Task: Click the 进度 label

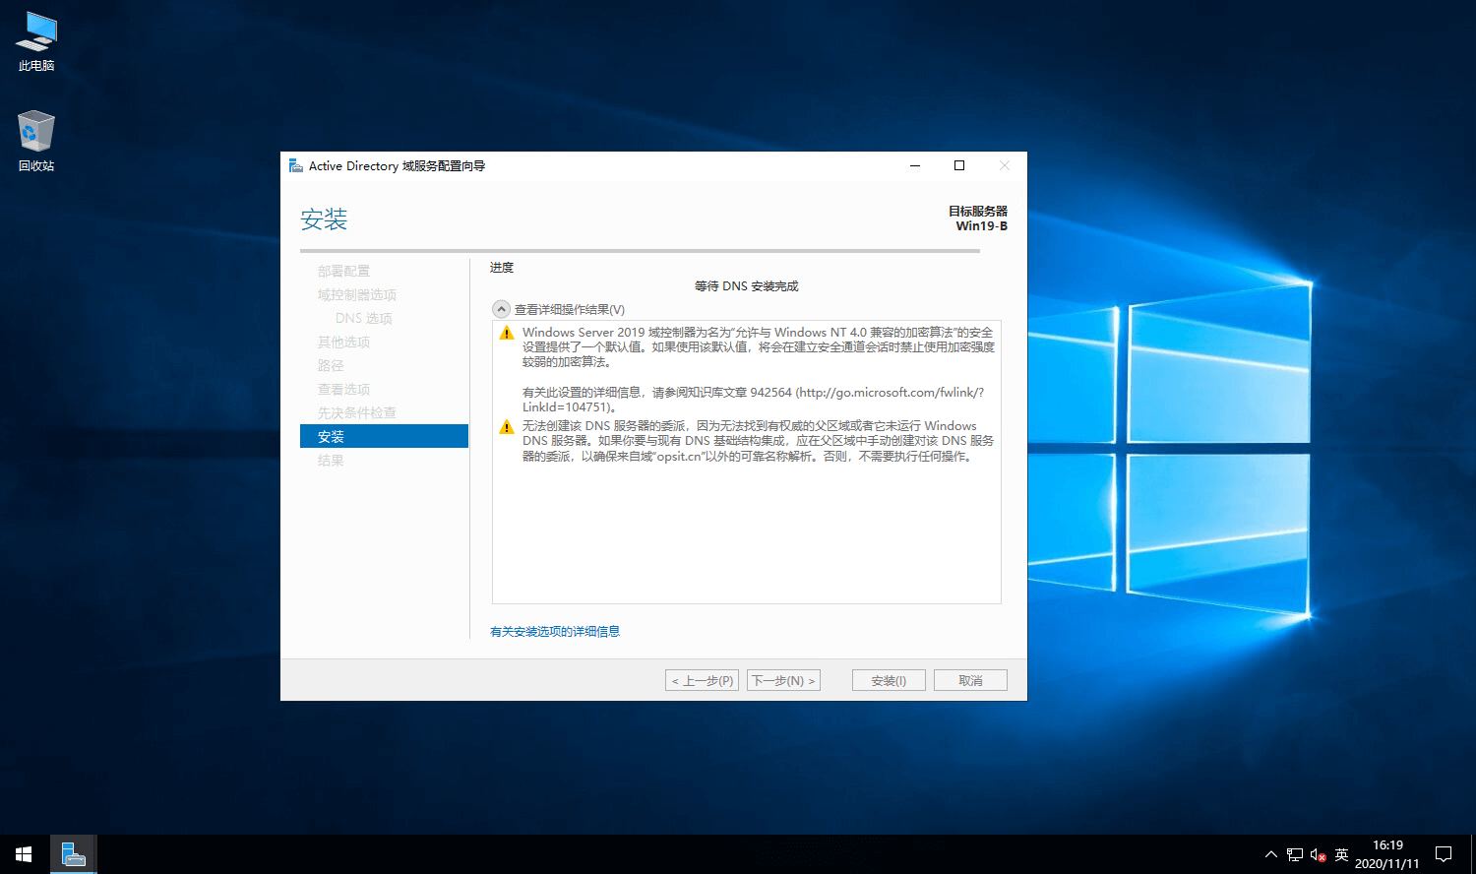Action: pyautogui.click(x=502, y=268)
